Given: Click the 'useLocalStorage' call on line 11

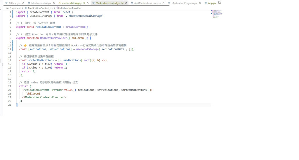Looking at the screenshot, I should pos(88,49).
